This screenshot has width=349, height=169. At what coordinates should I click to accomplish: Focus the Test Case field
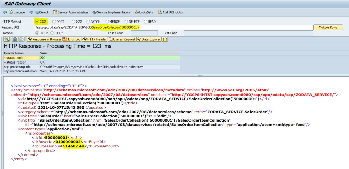248,33
